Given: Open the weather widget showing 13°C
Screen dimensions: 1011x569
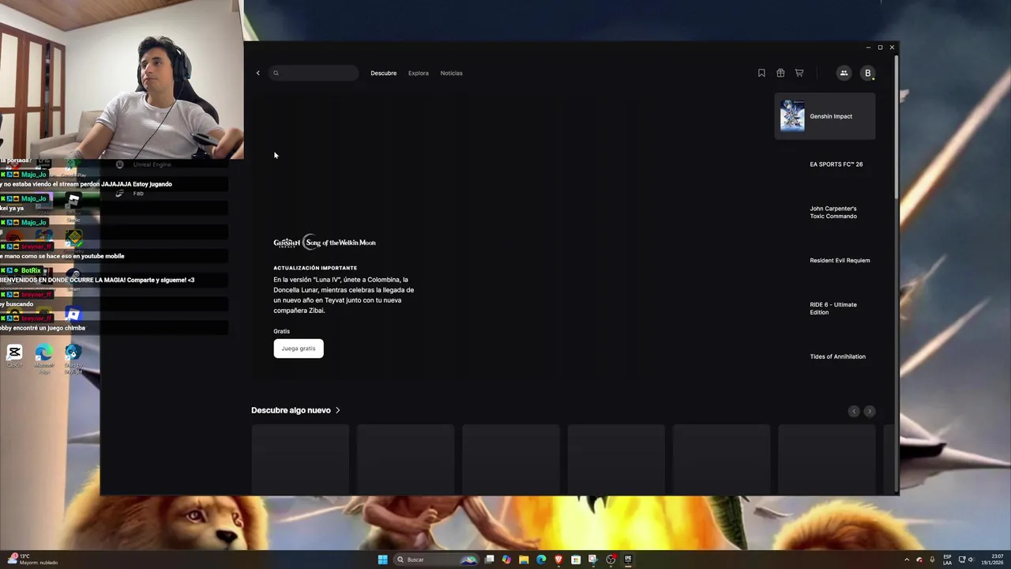Looking at the screenshot, I should (x=32, y=560).
